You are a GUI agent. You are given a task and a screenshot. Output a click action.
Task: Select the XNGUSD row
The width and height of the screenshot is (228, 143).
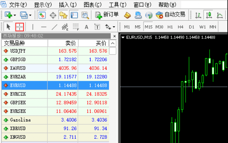click(55, 137)
